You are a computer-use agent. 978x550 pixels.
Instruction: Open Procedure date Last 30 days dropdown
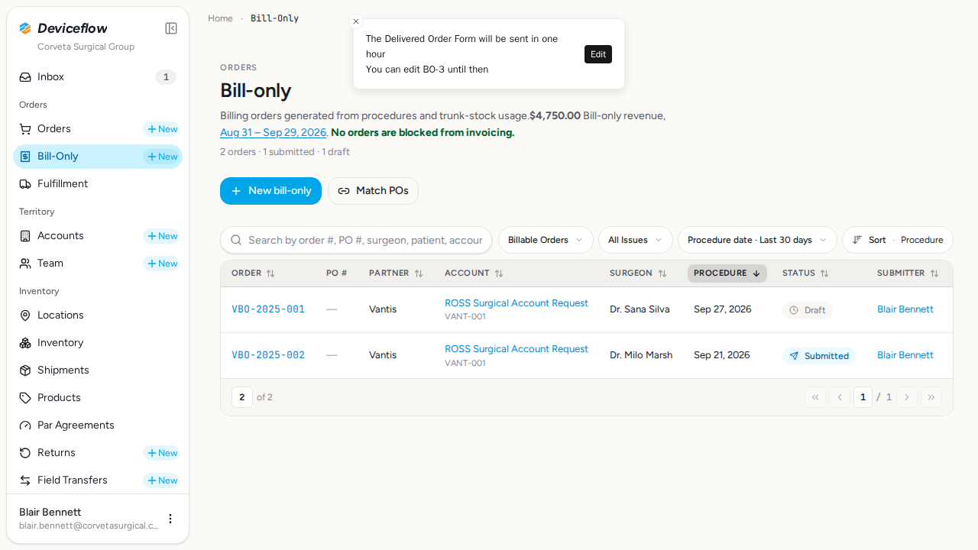tap(757, 240)
